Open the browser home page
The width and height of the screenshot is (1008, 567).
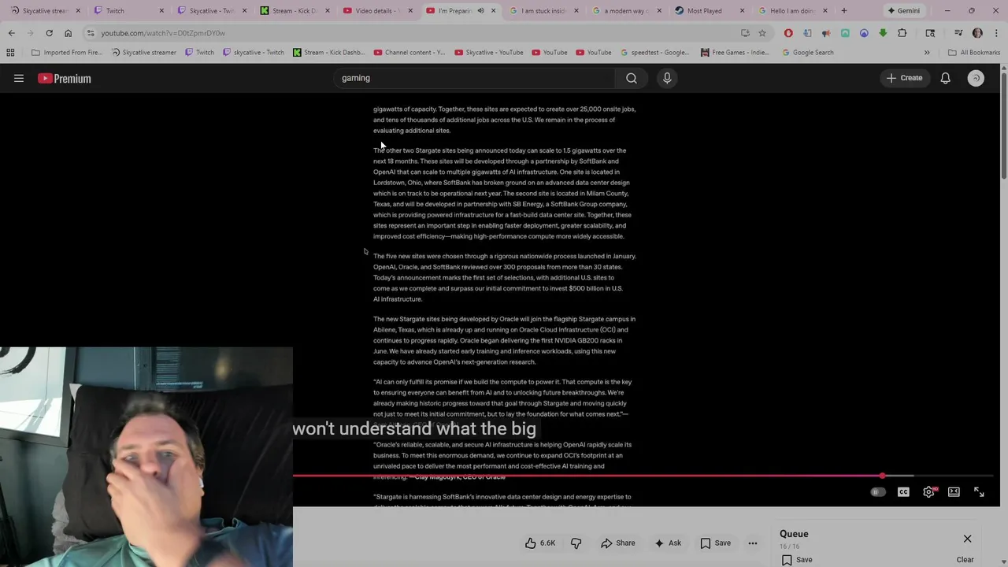pos(68,33)
